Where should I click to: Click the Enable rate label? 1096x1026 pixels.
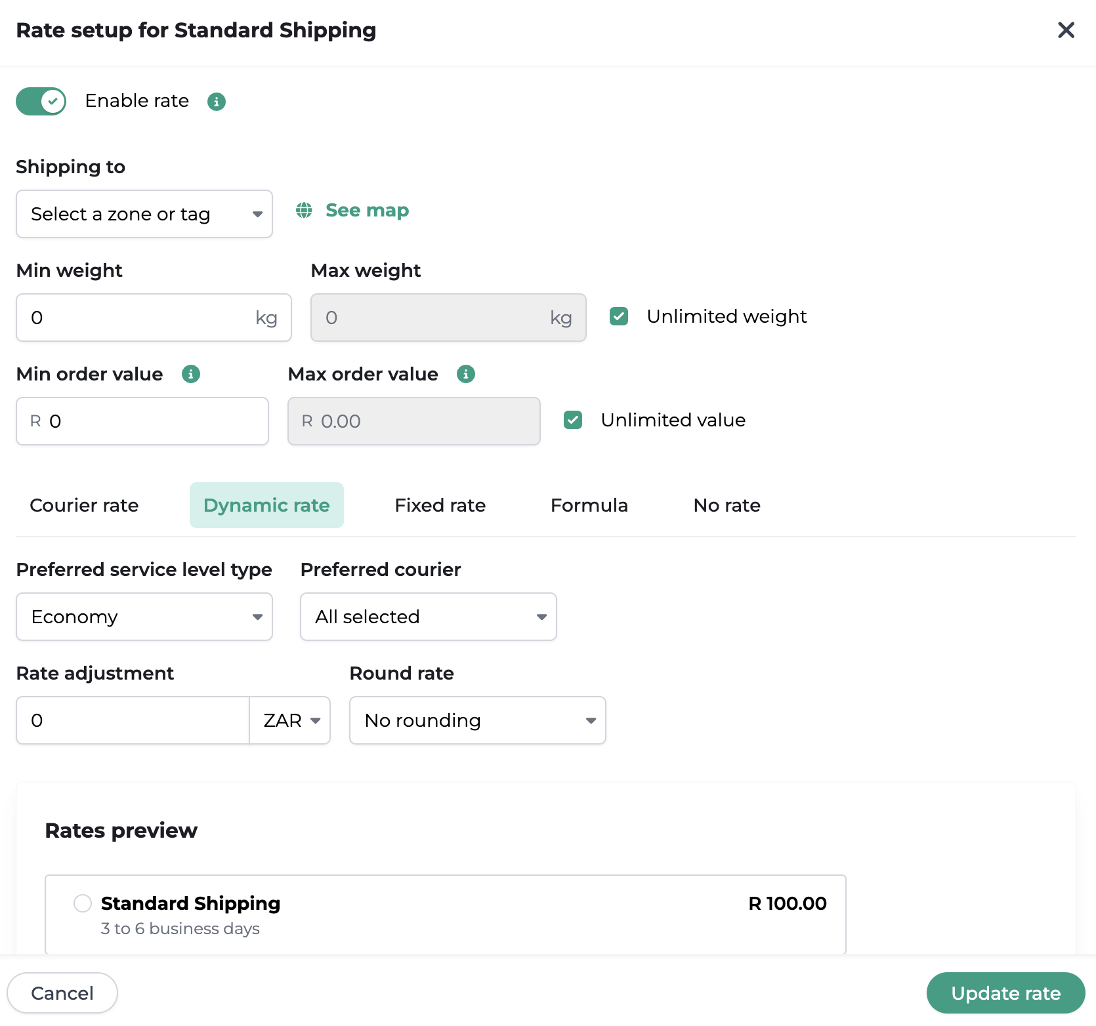[137, 101]
